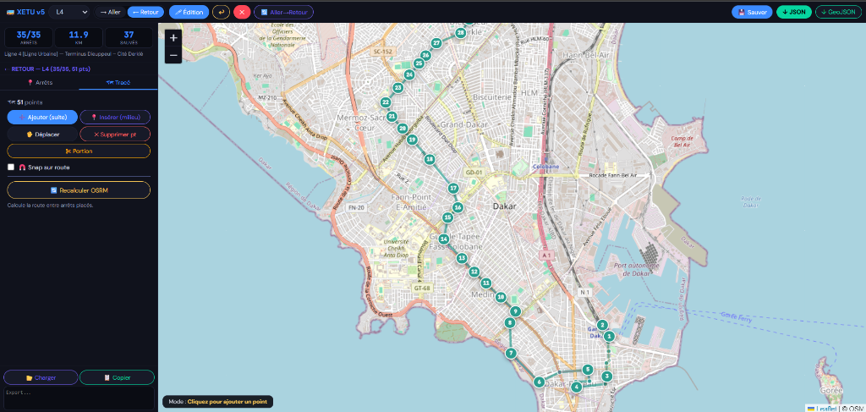Screen dimensions: 866x412
Task: Select stop marker 9 on the map
Action: coord(515,311)
